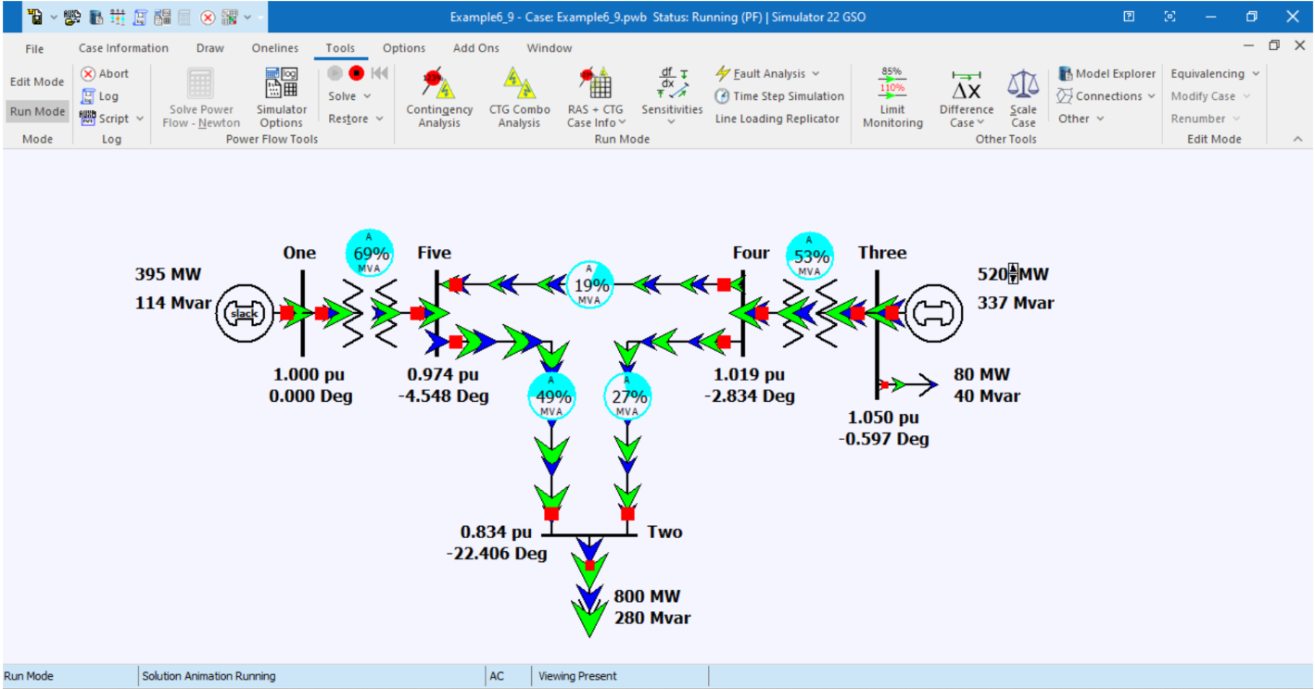Open the Contingency Analysis tool
Screen dimensions: 1315x689
click(x=438, y=95)
